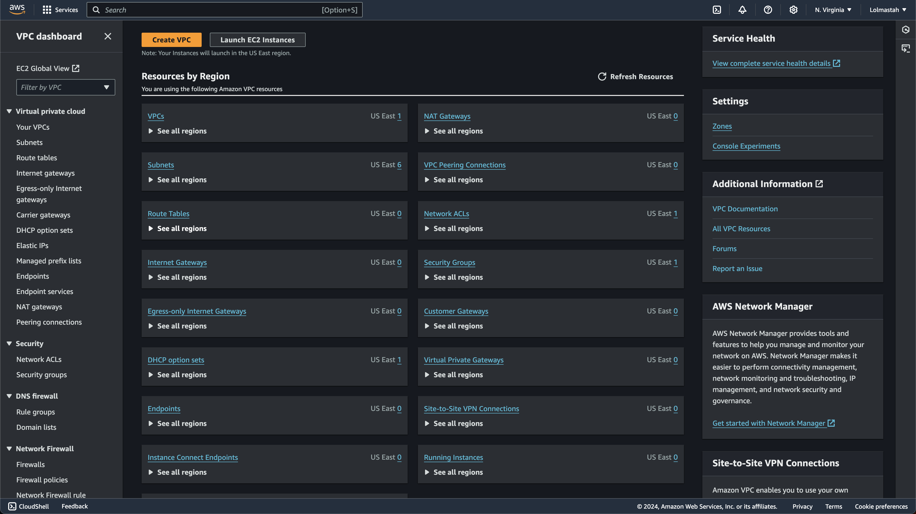Click the Create VPC button

171,40
